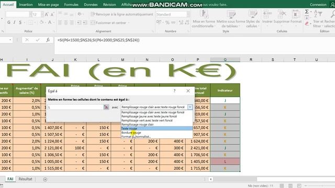Click the formula bar cancel X
The width and height of the screenshot is (335, 188).
coord(27,40)
